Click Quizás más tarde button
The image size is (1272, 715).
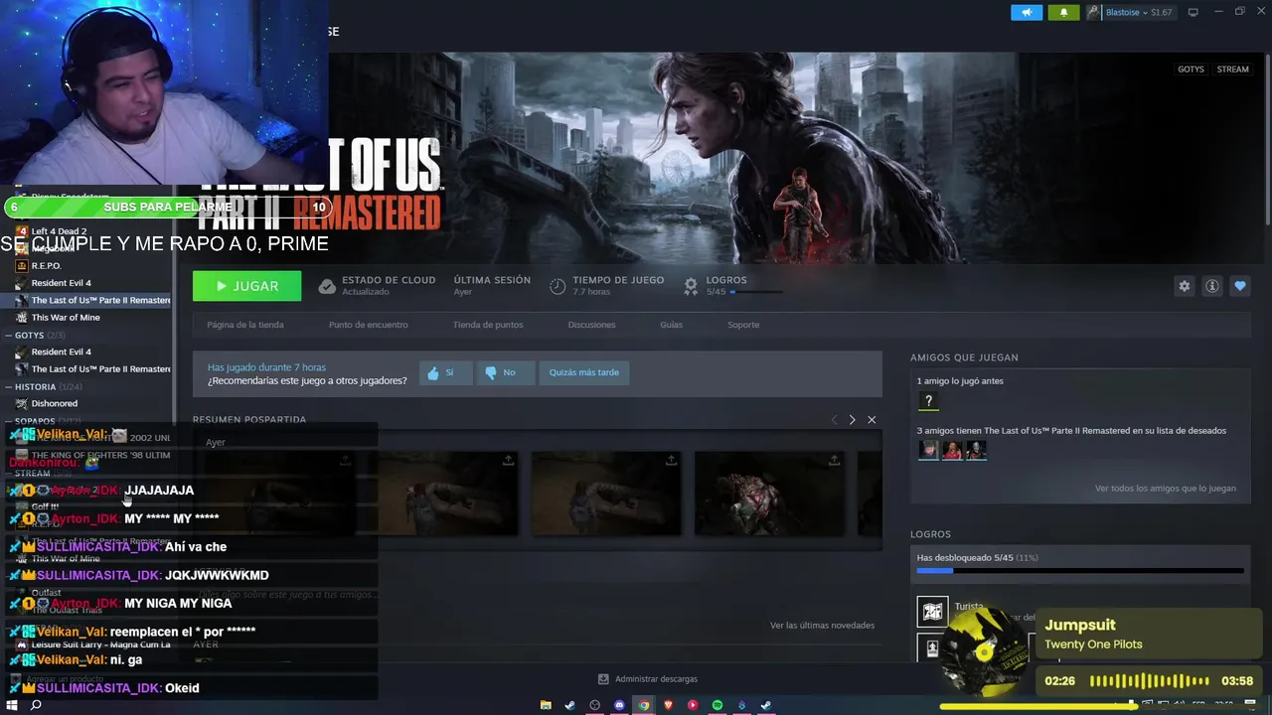pos(583,372)
